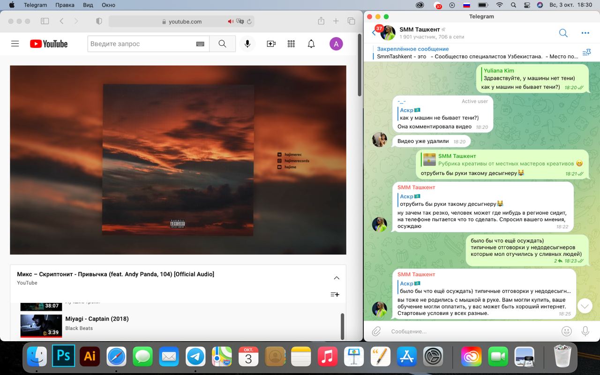Screen dimensions: 600x375
Task: Open Telegram from the Dock
Action: [x=195, y=357]
